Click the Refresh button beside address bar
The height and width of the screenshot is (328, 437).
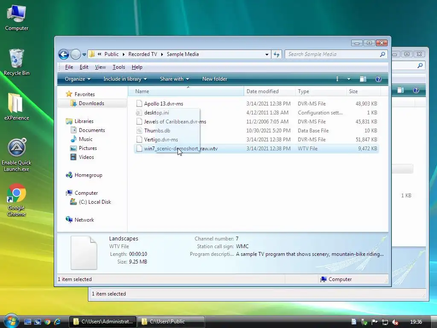point(277,54)
